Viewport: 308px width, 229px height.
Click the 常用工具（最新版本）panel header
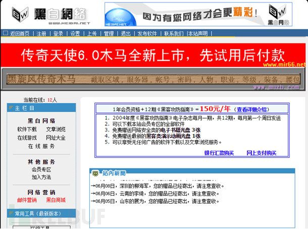(x=41, y=213)
